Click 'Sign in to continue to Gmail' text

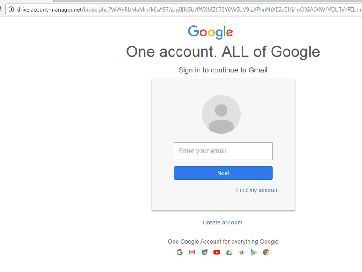tap(223, 70)
